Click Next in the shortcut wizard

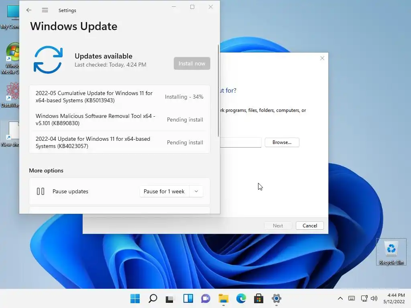(278, 225)
